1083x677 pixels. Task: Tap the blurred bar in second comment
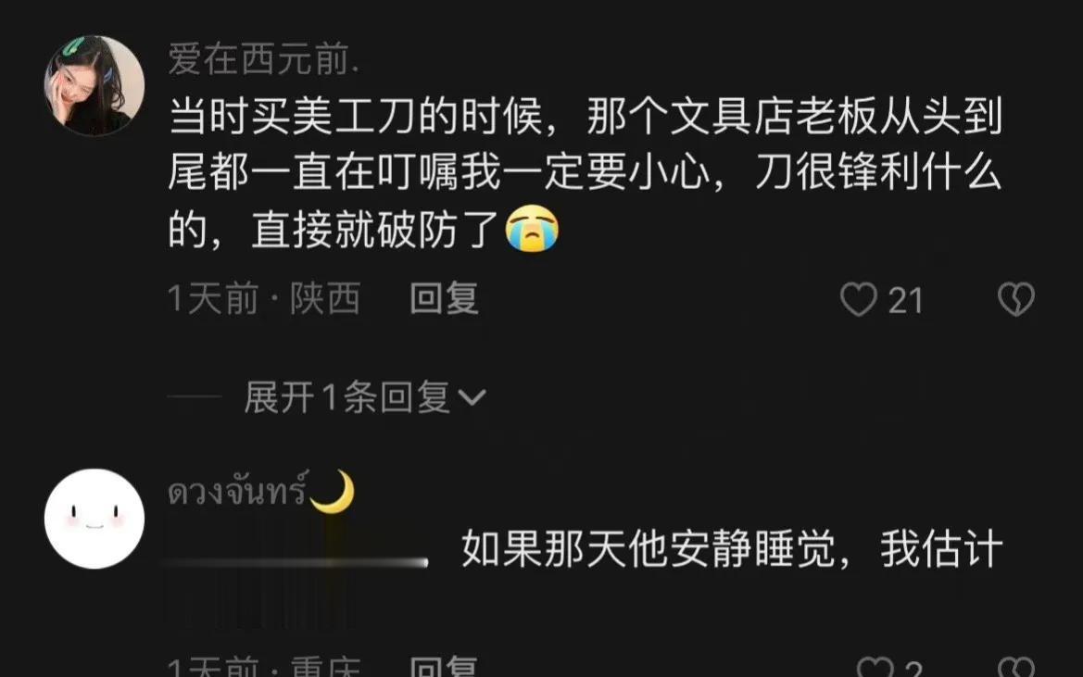click(297, 562)
